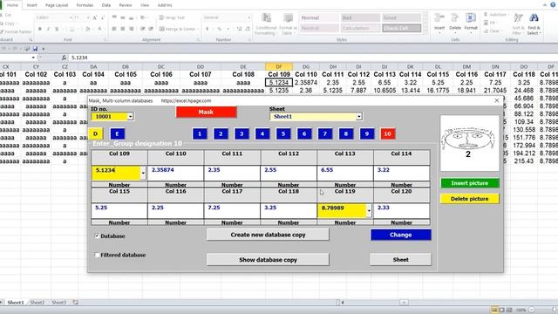Viewport: 558px width, 314px height.
Task: Open the number format General dropdown
Action: pos(249,17)
